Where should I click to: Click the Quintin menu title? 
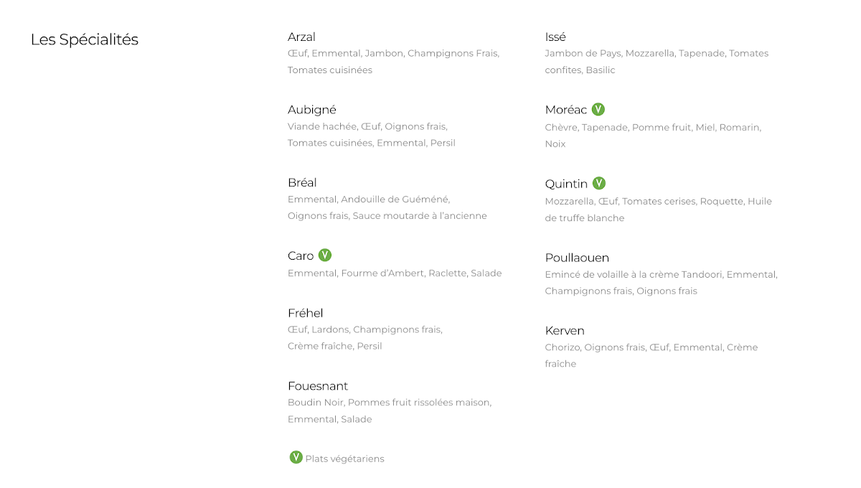click(x=566, y=184)
